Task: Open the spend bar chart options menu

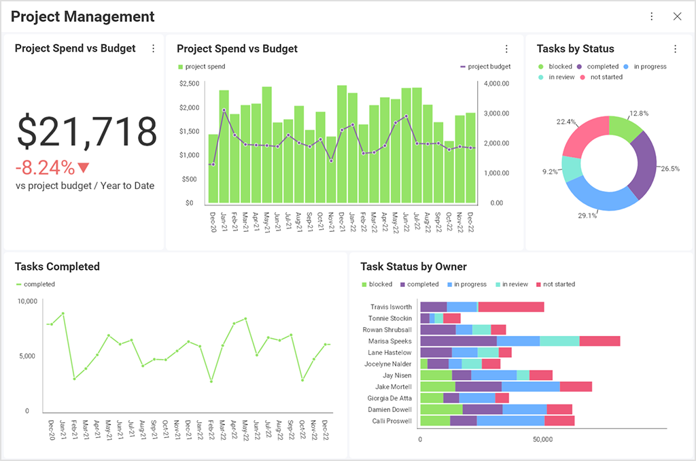Action: (x=506, y=49)
